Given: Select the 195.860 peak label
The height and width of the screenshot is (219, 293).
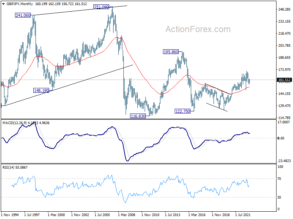Looking at the screenshot, I should click(171, 52).
